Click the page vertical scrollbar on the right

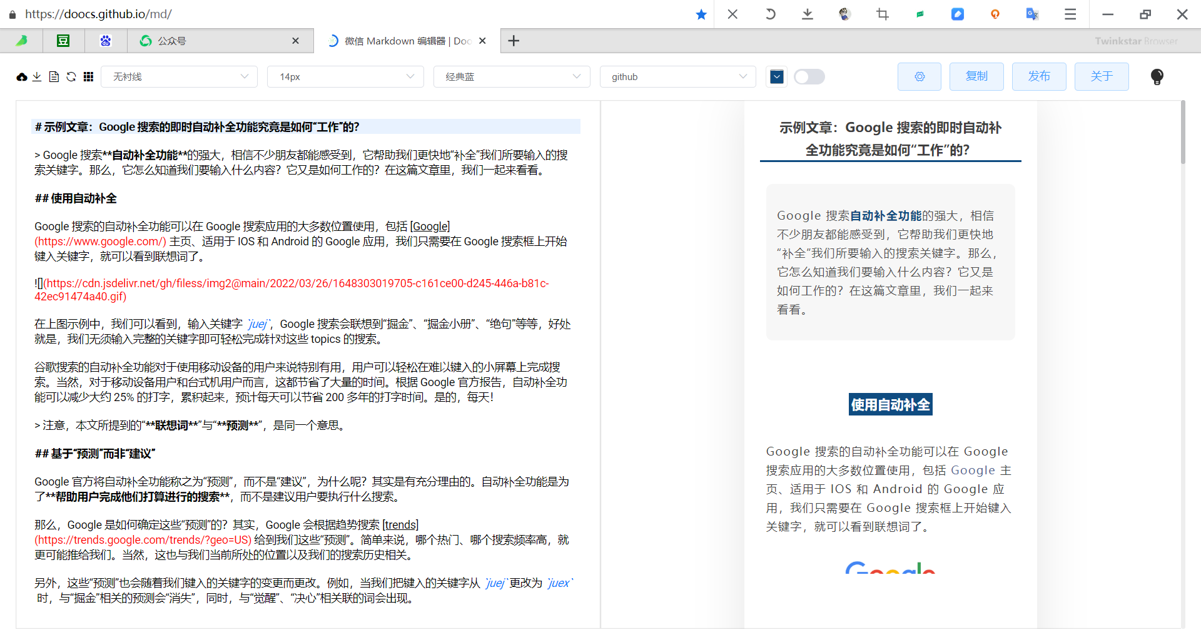1183,132
